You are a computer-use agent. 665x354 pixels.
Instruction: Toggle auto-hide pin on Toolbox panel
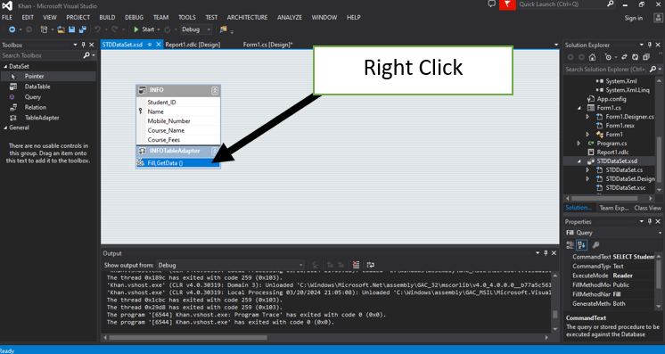[x=83, y=45]
